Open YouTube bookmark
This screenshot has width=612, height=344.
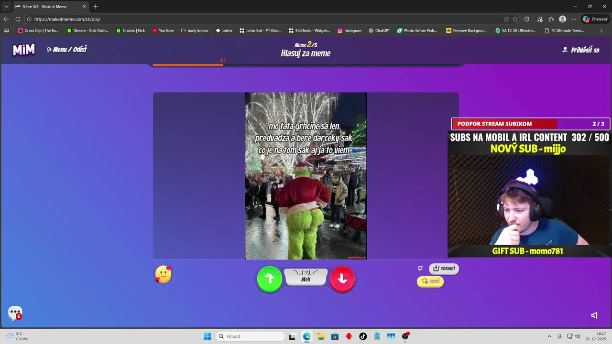[x=163, y=31]
